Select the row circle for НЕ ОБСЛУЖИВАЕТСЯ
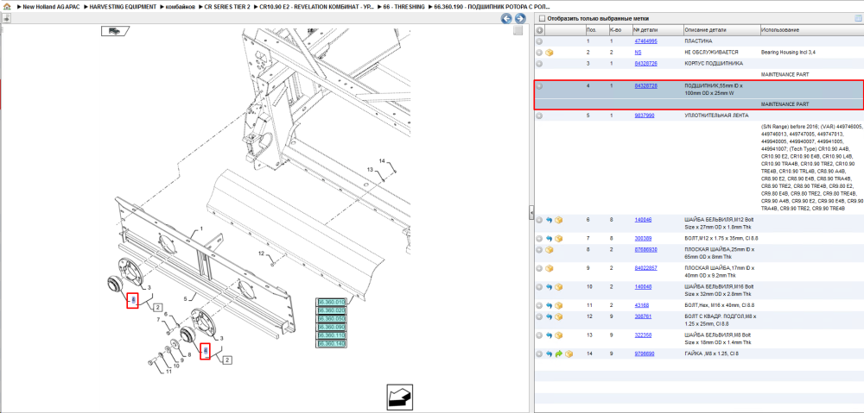864x413 pixels. pos(539,53)
